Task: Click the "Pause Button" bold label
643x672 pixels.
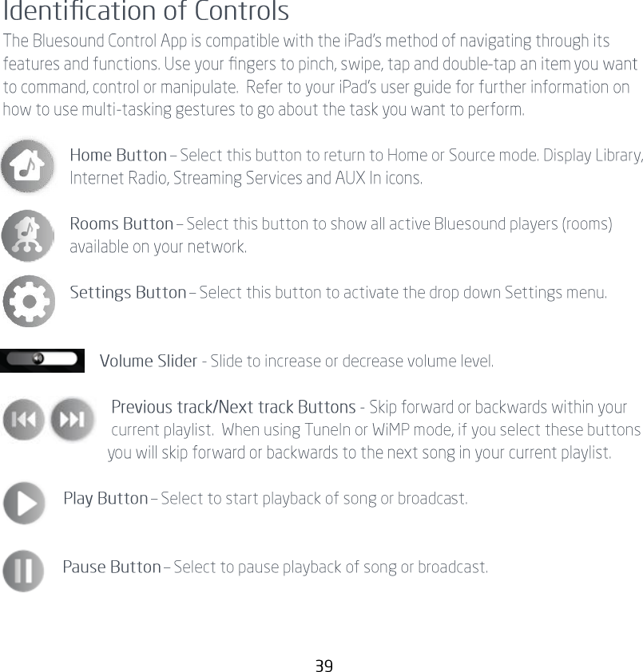Action: tap(112, 568)
